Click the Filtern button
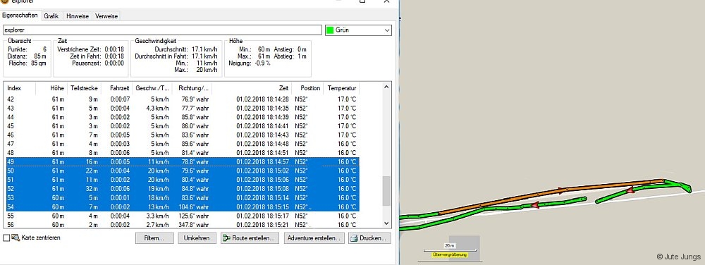 (x=154, y=238)
